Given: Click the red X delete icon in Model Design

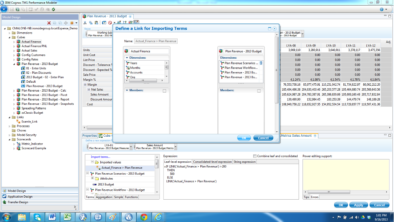Looking at the screenshot, I should [49, 23].
